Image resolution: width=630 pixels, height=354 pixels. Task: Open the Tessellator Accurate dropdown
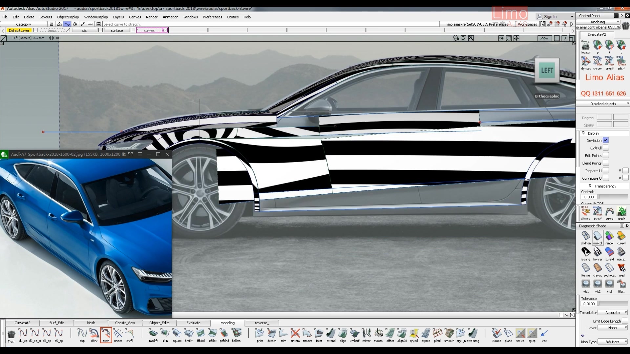click(x=613, y=312)
